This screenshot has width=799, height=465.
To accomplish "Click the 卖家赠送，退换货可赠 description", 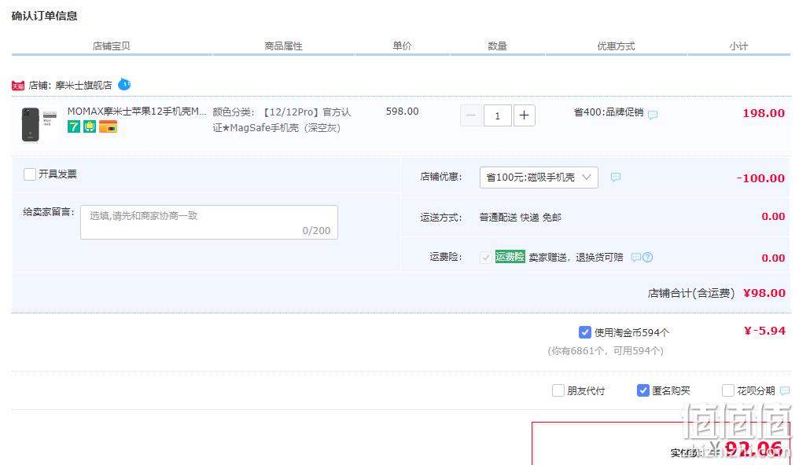I will pyautogui.click(x=576, y=258).
